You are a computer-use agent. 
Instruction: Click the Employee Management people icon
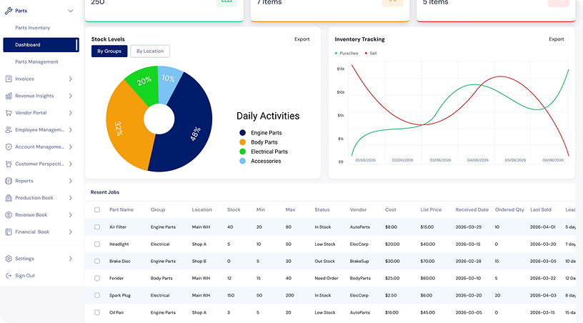(9, 130)
